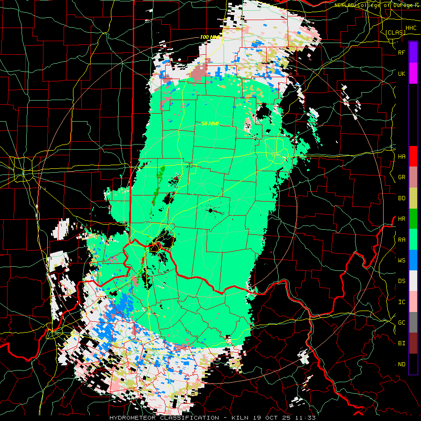Click the "UK" legend label
Image resolution: width=421 pixels, height=421 pixels.
[401, 73]
